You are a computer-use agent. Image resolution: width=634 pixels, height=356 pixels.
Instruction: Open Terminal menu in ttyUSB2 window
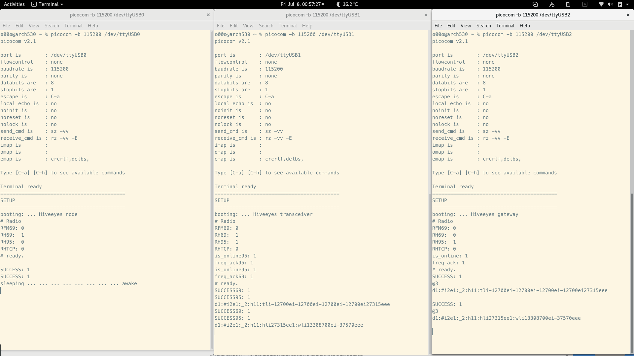coord(505,26)
